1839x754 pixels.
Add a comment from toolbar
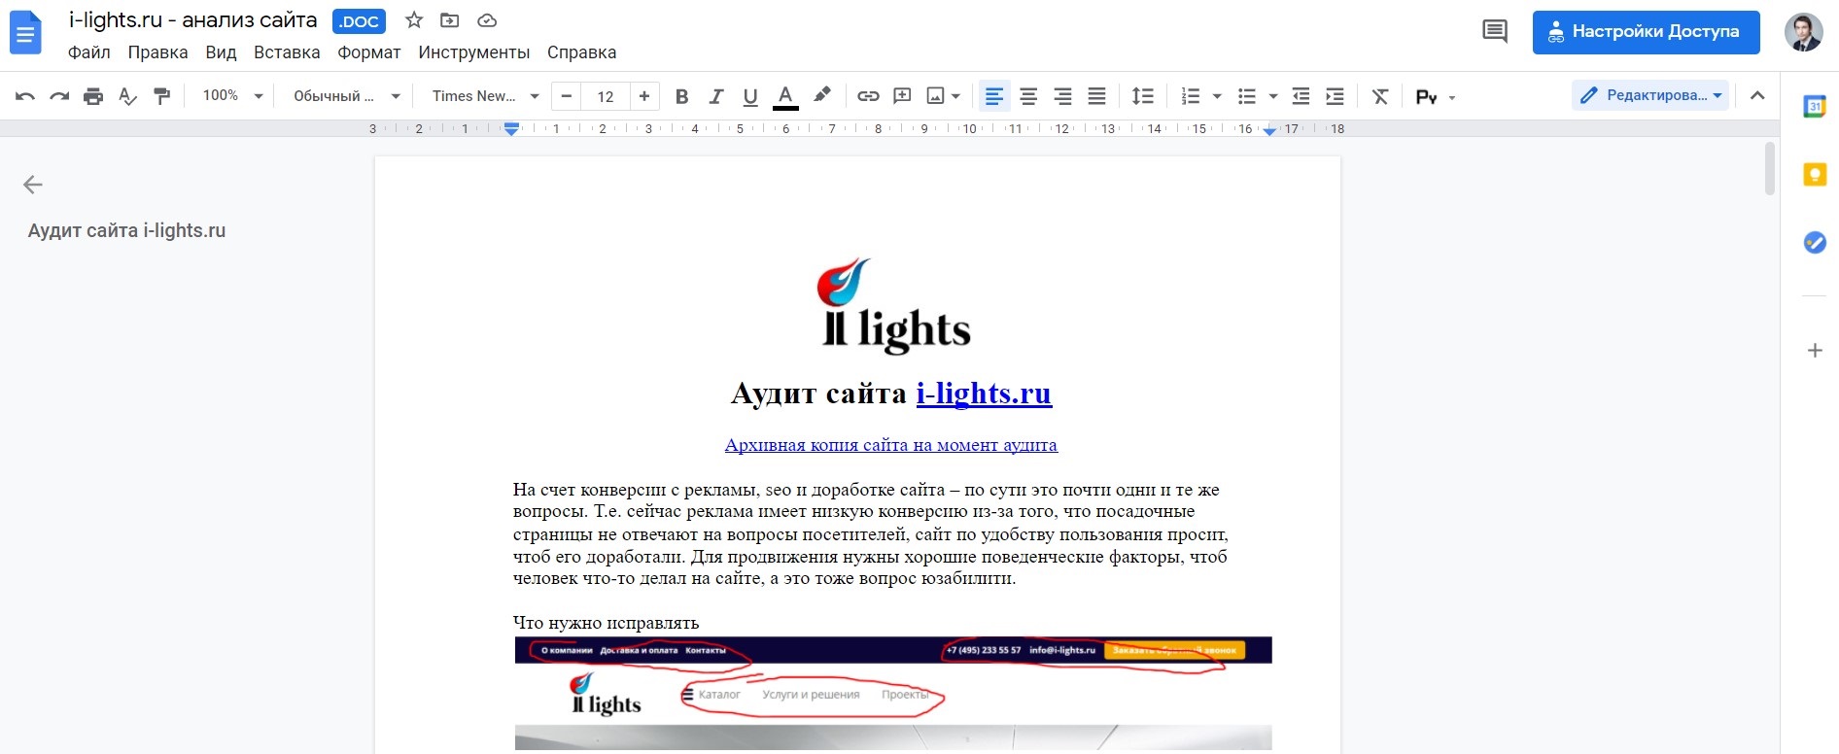(902, 96)
